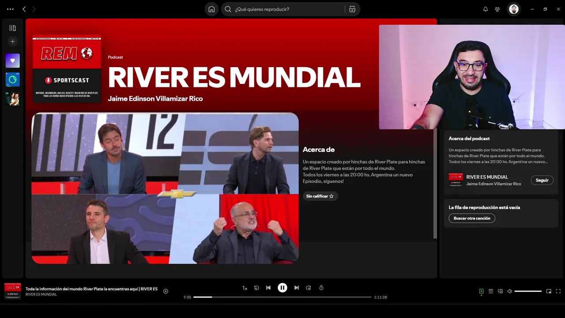
Task: Click total duration 1:11:28
Action: click(x=380, y=297)
